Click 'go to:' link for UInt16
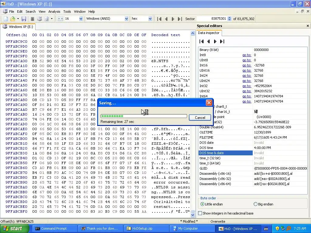The image size is (311, 233). point(247,70)
